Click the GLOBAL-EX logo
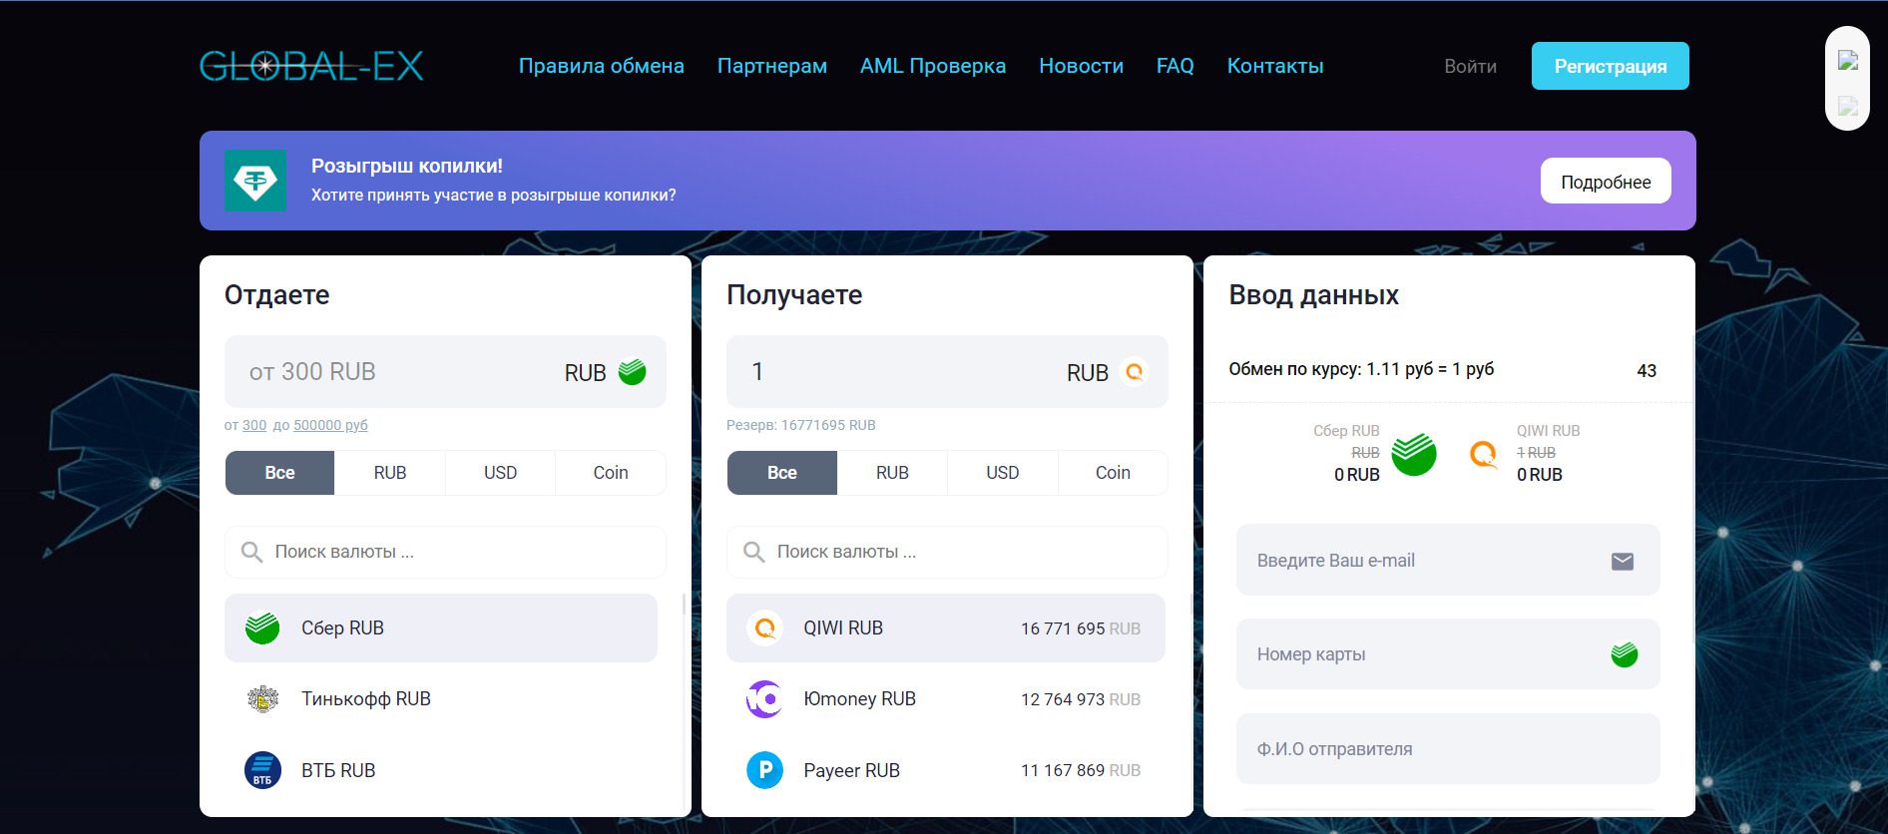The height and width of the screenshot is (834, 1888). tap(311, 66)
